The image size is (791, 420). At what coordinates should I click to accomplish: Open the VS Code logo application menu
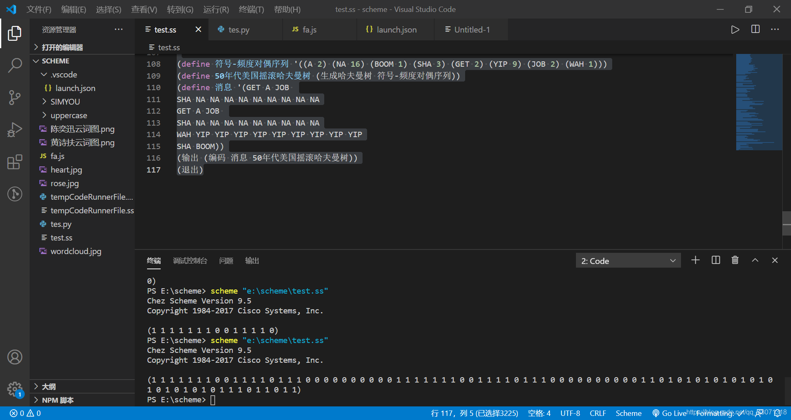(x=12, y=9)
